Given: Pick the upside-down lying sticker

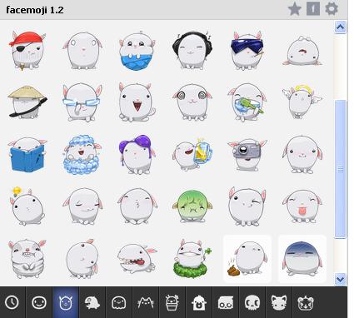Looking at the screenshot, I should pos(302,51).
